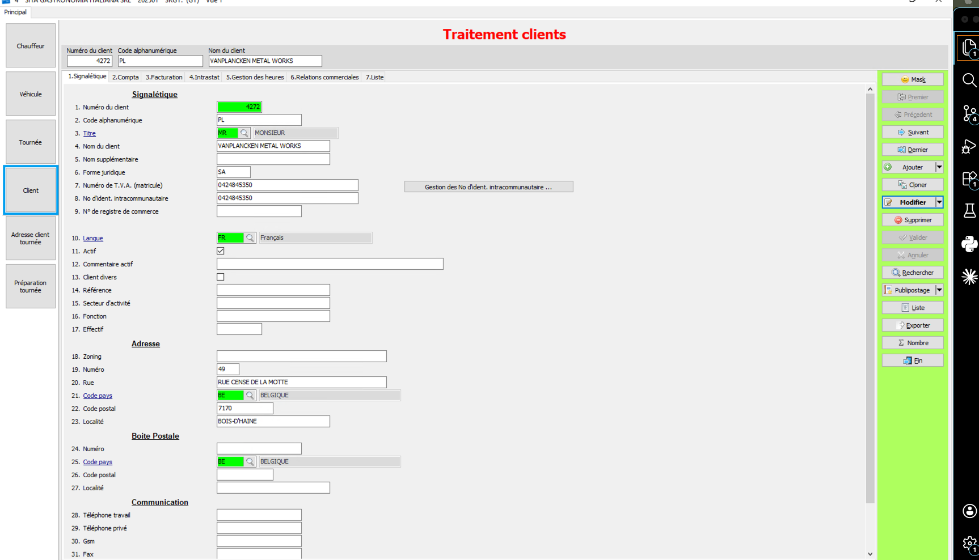Click the form vertical scrollbar thumb
The height and width of the screenshot is (560, 979).
(870, 298)
